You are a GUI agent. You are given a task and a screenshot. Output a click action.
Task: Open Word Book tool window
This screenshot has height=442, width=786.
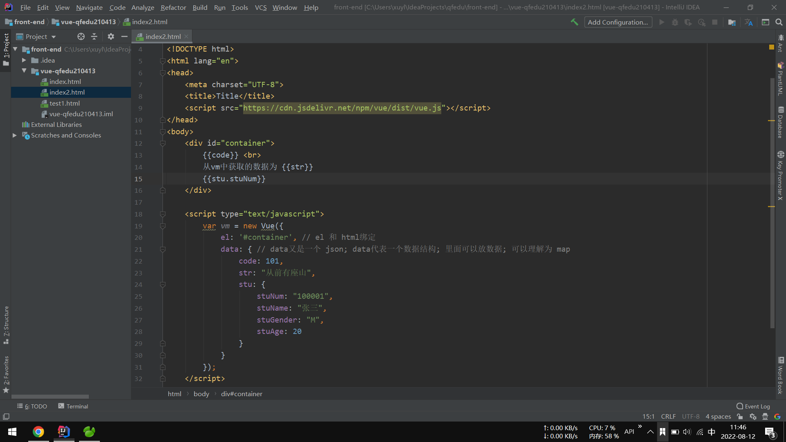point(781,375)
